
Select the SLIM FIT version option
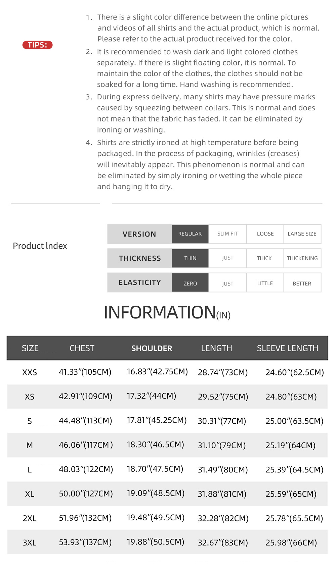[x=227, y=234]
